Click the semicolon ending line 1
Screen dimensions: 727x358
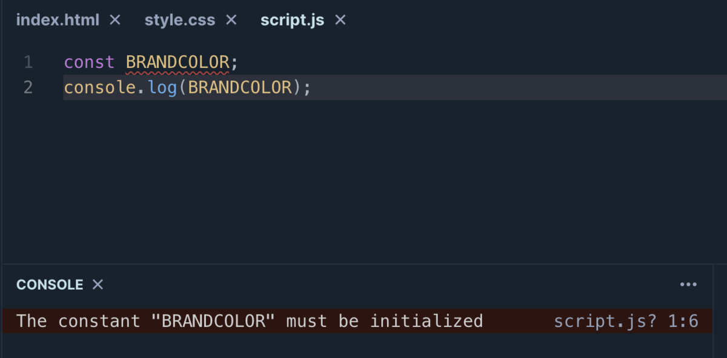(234, 61)
